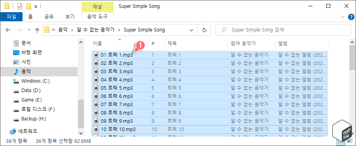Select file 04 트랙 4.mp3
The width and height of the screenshot is (356, 146).
coord(210,79)
